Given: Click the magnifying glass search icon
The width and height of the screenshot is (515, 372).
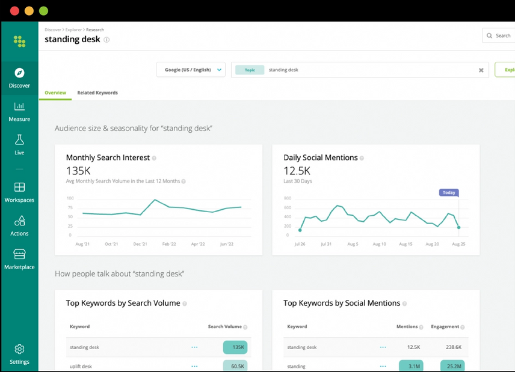Looking at the screenshot, I should point(489,35).
